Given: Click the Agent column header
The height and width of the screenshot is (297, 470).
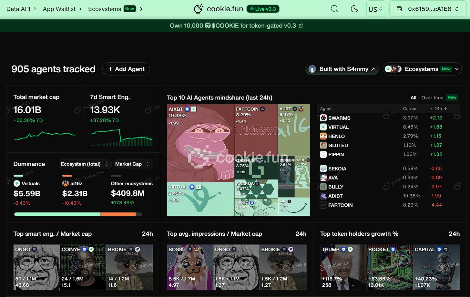Looking at the screenshot, I should (326, 109).
